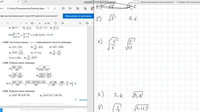Toggle PDF page view layout icon
The width and height of the screenshot is (200, 112).
[x=62, y=23]
